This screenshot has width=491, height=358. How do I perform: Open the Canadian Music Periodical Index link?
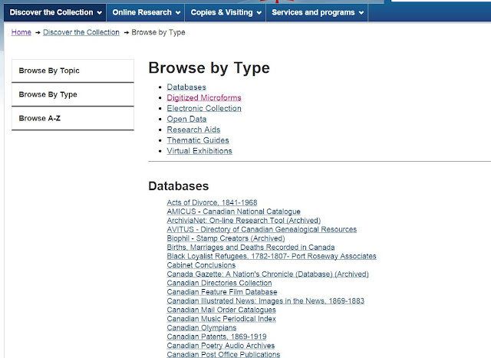tap(222, 319)
